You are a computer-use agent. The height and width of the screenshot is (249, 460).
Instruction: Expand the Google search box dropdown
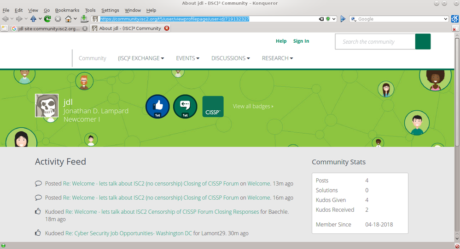[x=446, y=19]
